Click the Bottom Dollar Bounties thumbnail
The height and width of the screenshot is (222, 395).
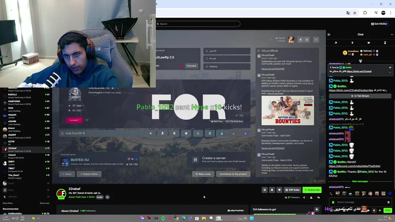point(288,110)
